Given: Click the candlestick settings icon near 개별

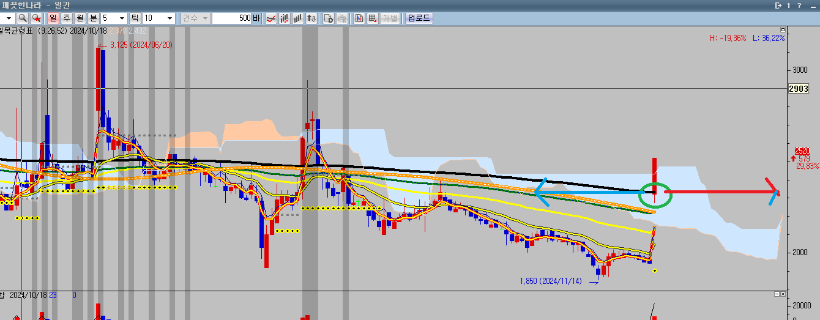Looking at the screenshot, I should tap(359, 18).
